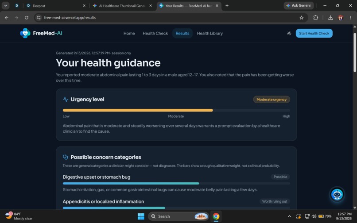Viewport: 357px width, 223px height.
Task: Click the FreeMed-AI logo icon
Action: coord(25,33)
